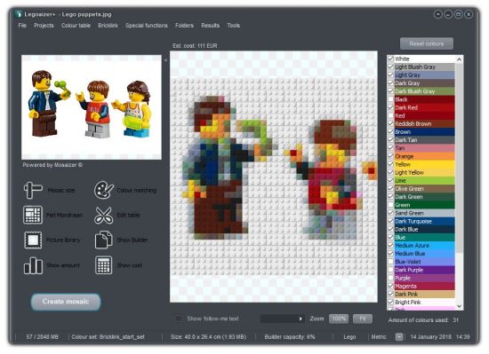489x354 pixels.
Task: Select the Medium Azure colour swatch
Action: pyautogui.click(x=424, y=246)
